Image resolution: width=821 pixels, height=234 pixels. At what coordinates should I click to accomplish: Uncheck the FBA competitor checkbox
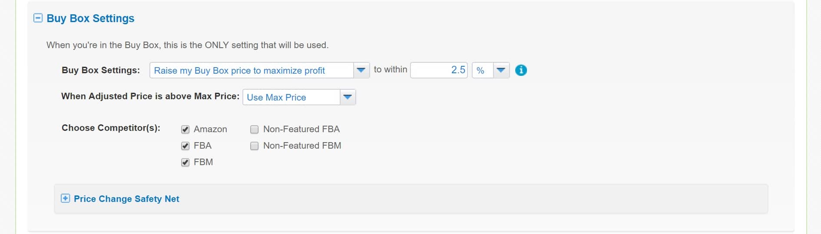click(x=185, y=146)
